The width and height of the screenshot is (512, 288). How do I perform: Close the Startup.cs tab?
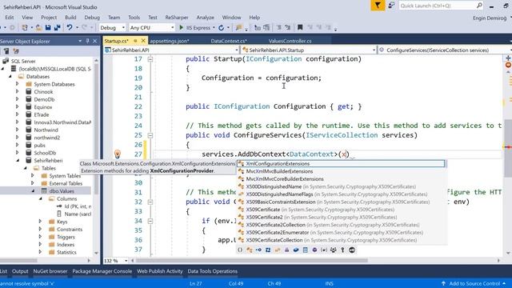[x=143, y=41]
